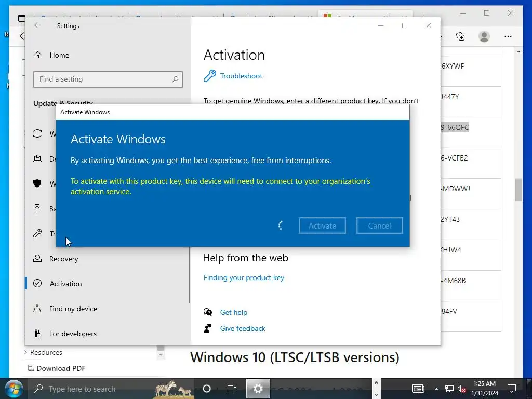Click the Backup up-arrow icon
This screenshot has height=399, width=532.
point(37,208)
